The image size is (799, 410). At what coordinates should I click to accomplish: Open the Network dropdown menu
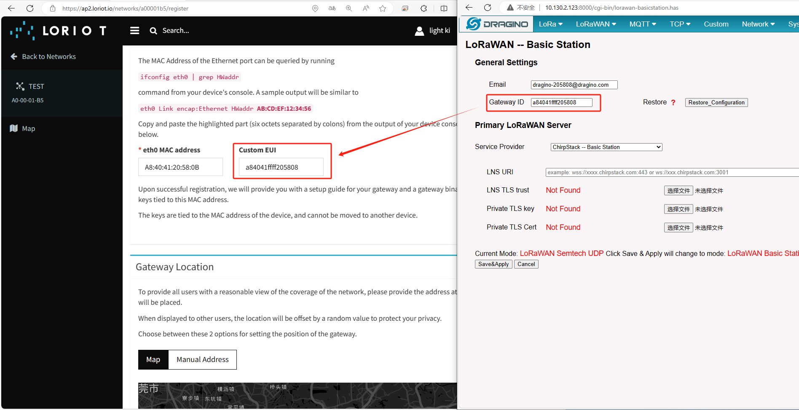758,24
